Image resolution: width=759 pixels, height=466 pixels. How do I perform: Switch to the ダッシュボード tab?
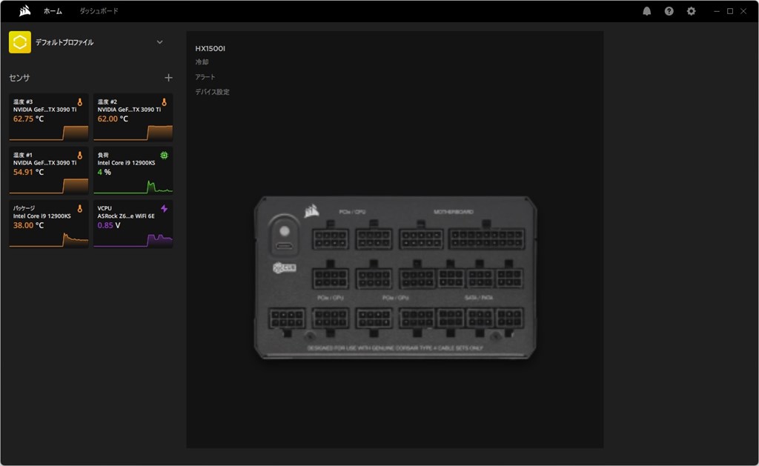pos(99,11)
